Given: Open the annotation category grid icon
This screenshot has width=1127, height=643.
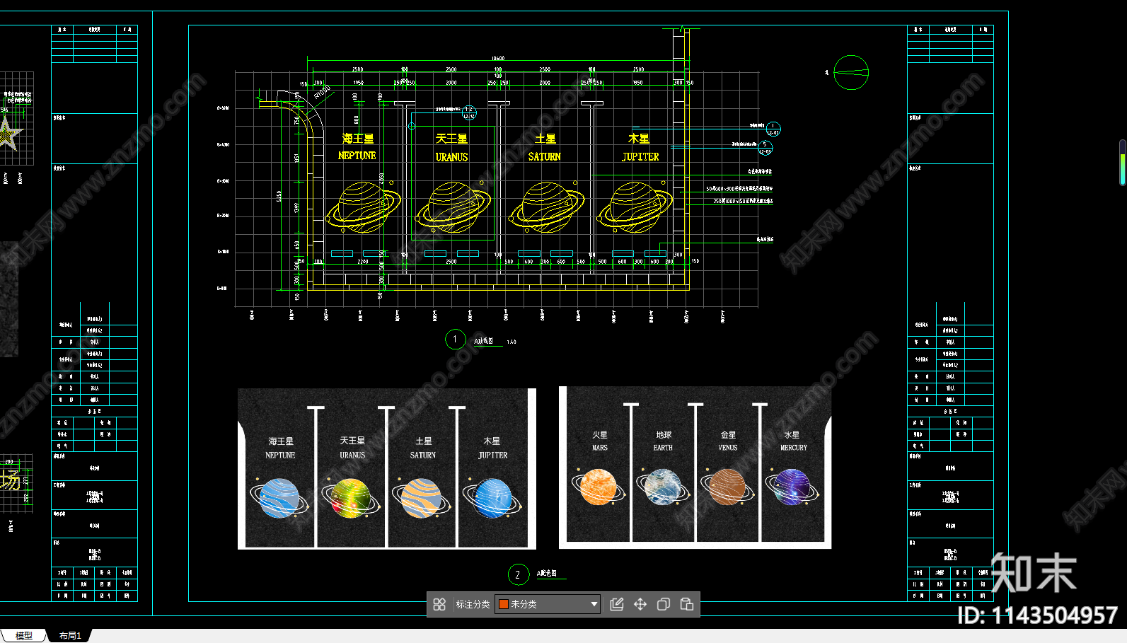Looking at the screenshot, I should pyautogui.click(x=439, y=604).
